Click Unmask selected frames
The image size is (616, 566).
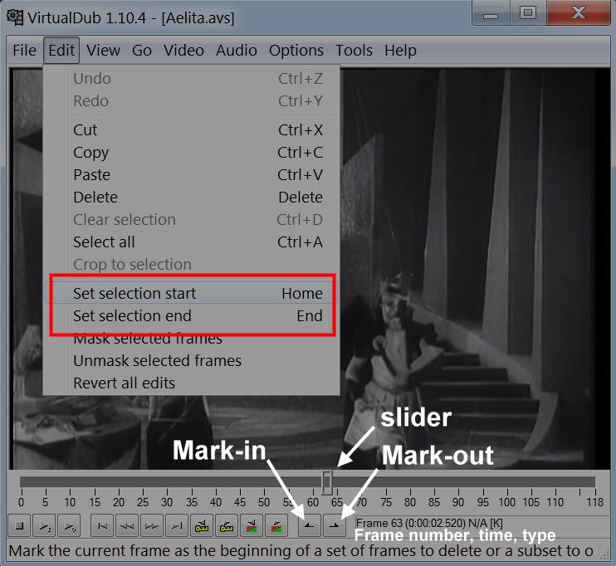(192, 360)
